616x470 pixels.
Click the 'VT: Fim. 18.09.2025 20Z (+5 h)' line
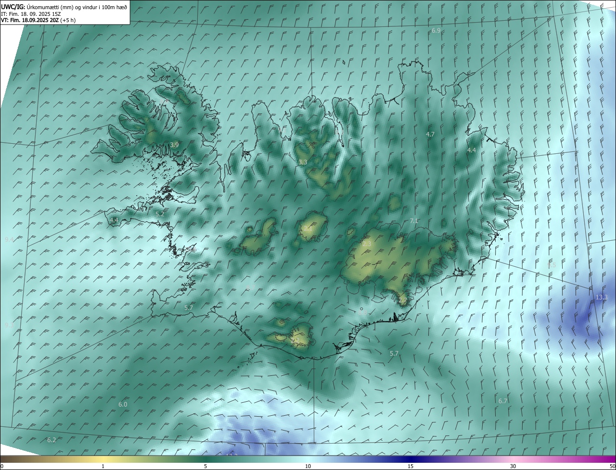[38, 20]
